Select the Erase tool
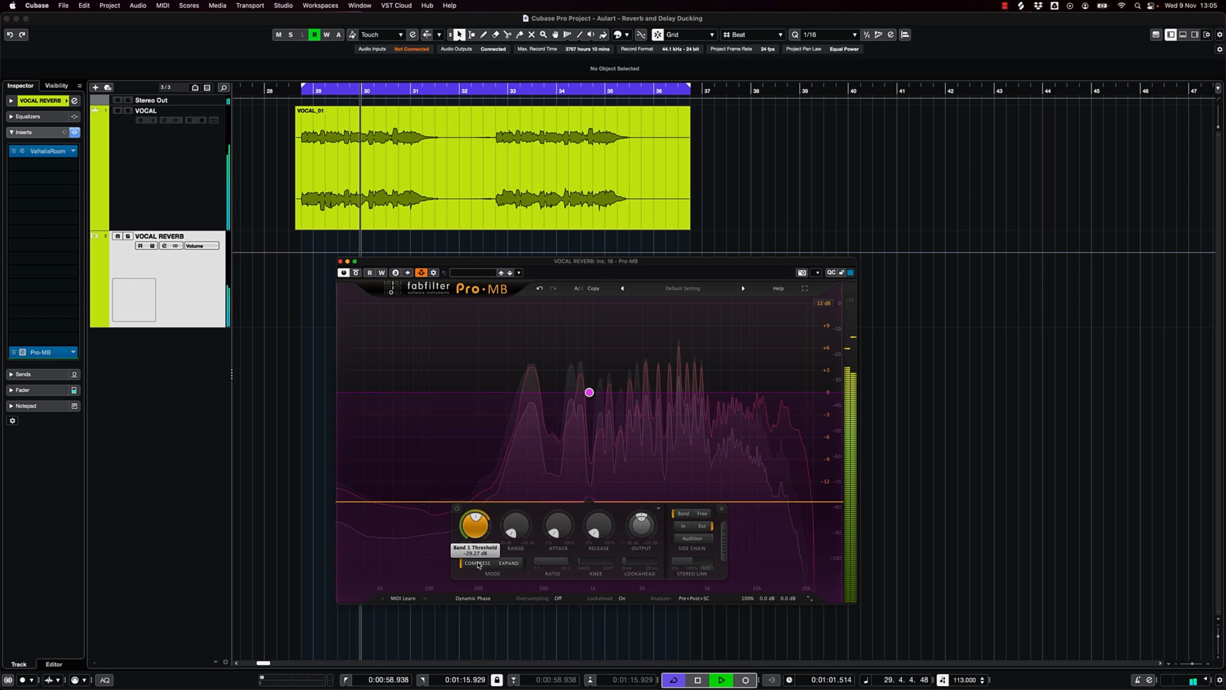The width and height of the screenshot is (1226, 690). (495, 34)
